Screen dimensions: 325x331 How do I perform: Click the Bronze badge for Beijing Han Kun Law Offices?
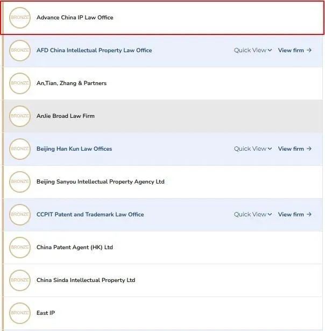[x=20, y=149]
